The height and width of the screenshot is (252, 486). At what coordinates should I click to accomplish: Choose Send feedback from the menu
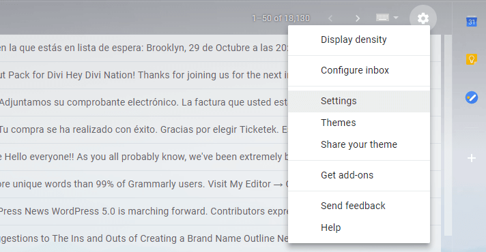click(x=359, y=206)
